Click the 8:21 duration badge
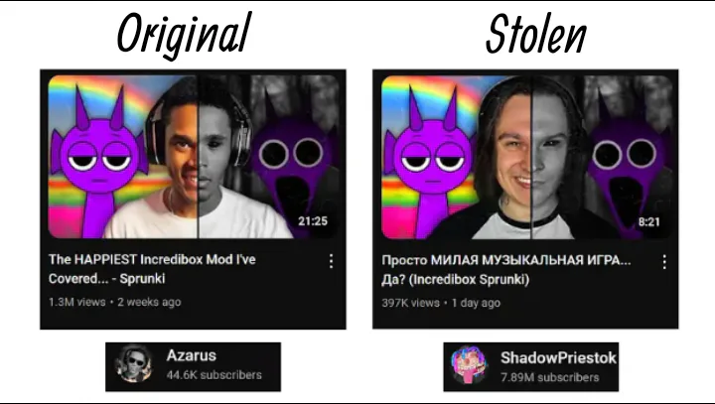Screen dimensions: 715x404 pyautogui.click(x=649, y=222)
